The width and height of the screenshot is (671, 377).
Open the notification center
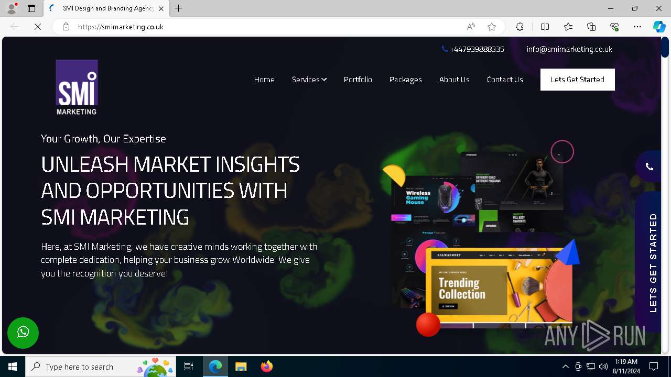tap(654, 367)
